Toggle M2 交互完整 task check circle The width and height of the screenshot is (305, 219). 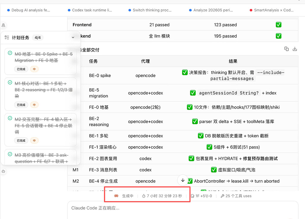[10, 118]
